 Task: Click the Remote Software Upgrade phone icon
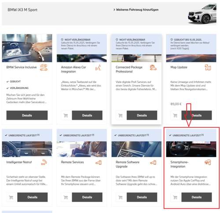click(153, 162)
